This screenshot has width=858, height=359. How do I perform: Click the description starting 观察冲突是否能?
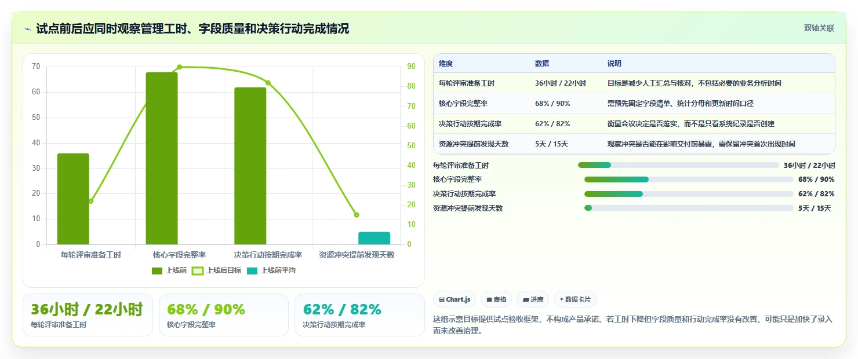[x=701, y=144]
